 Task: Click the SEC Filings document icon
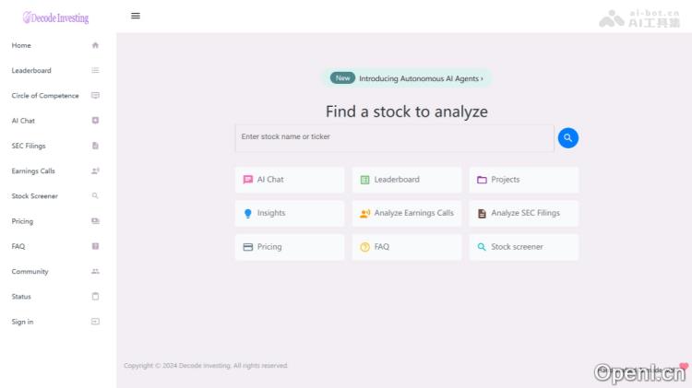point(95,146)
